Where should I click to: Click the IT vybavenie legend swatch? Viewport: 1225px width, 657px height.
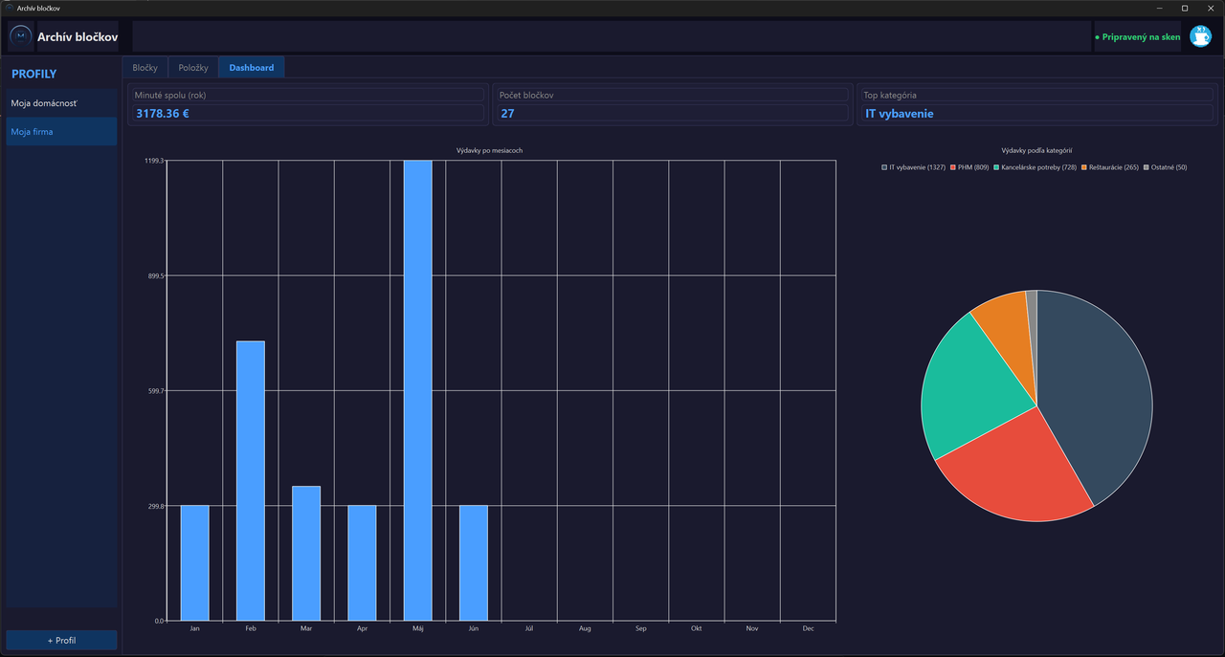(x=884, y=167)
